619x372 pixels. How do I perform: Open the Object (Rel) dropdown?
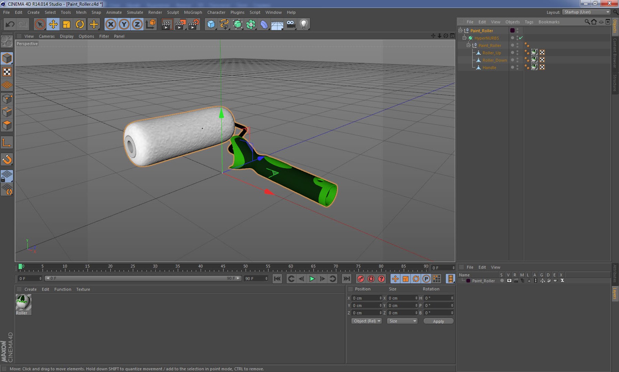pos(366,321)
